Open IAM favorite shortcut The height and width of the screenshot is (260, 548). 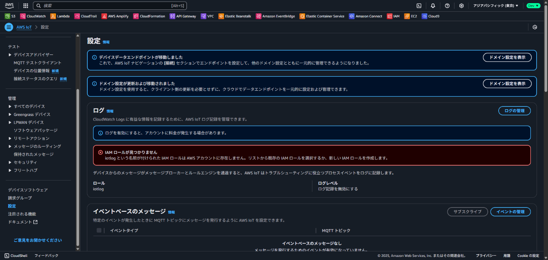[393, 16]
